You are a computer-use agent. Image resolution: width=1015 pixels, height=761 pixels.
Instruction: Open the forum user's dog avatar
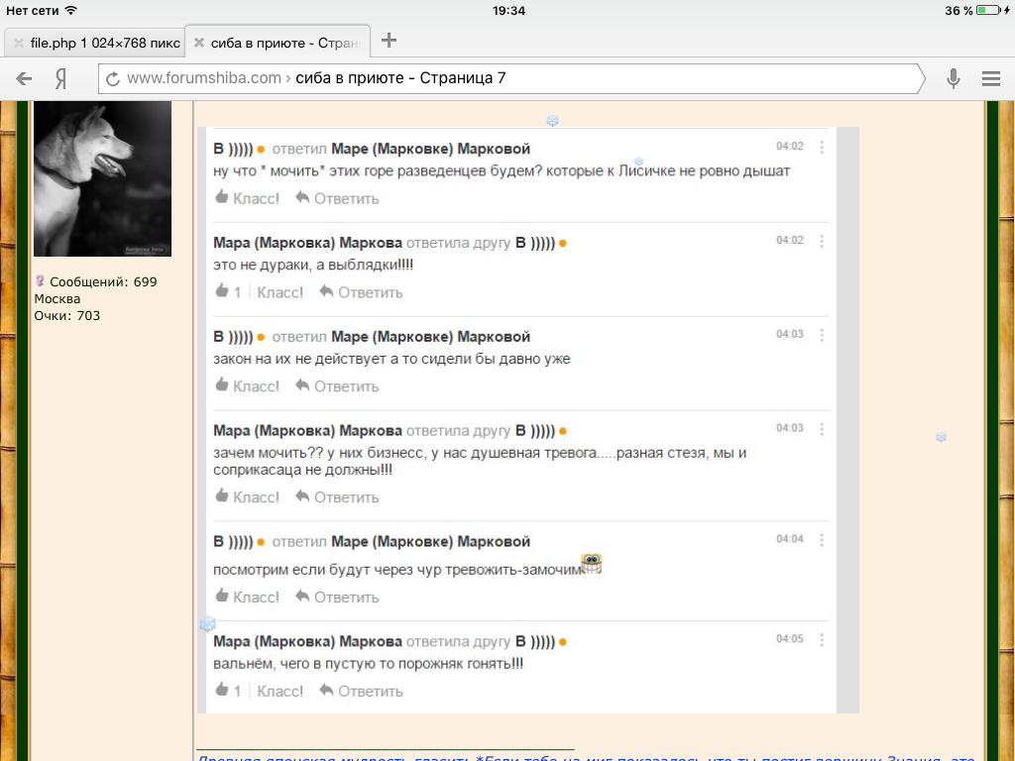pyautogui.click(x=102, y=178)
